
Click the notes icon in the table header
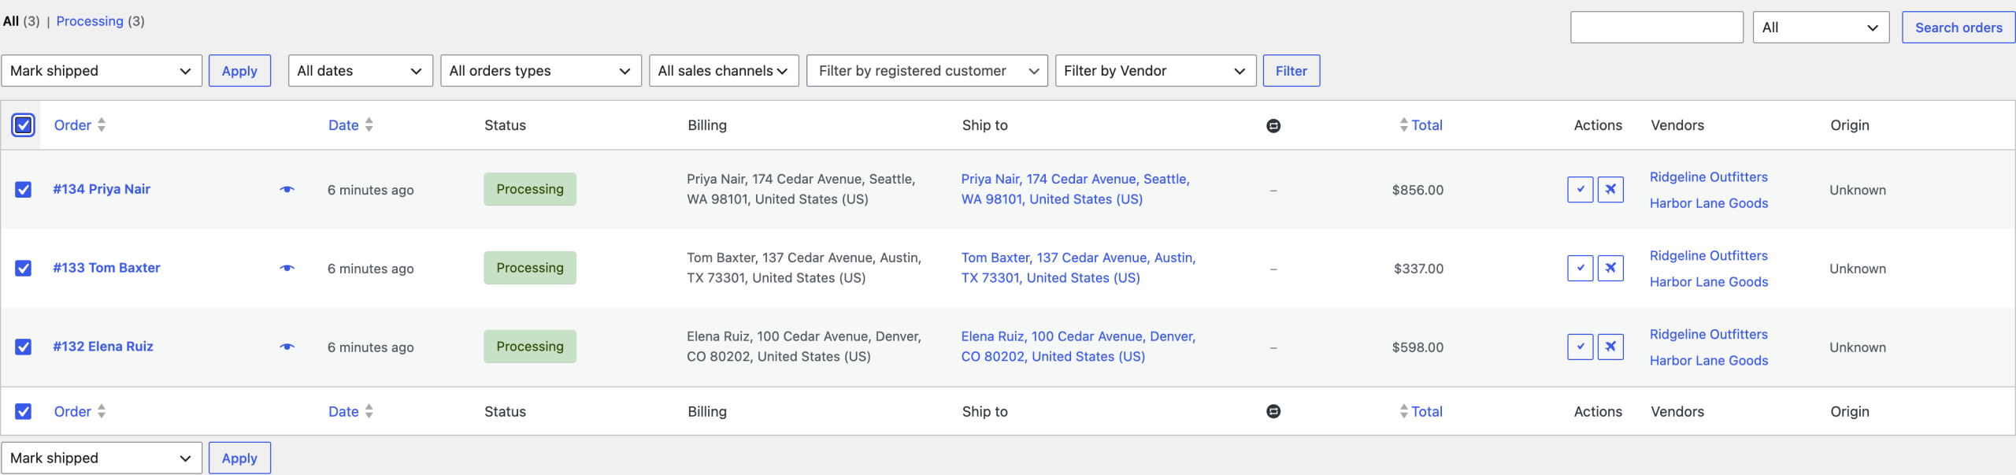[x=1273, y=125]
